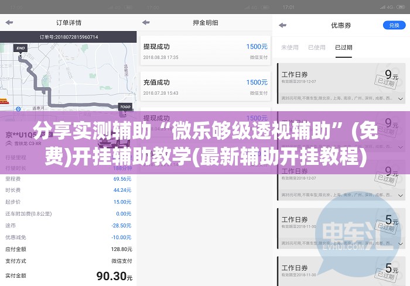Image resolution: width=410 pixels, height=286 pixels.
Task: Tap the 起步价 label
Action: point(13,202)
